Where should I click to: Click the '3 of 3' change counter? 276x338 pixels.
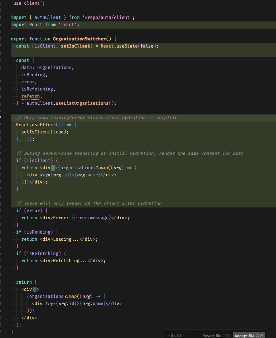coord(176,335)
